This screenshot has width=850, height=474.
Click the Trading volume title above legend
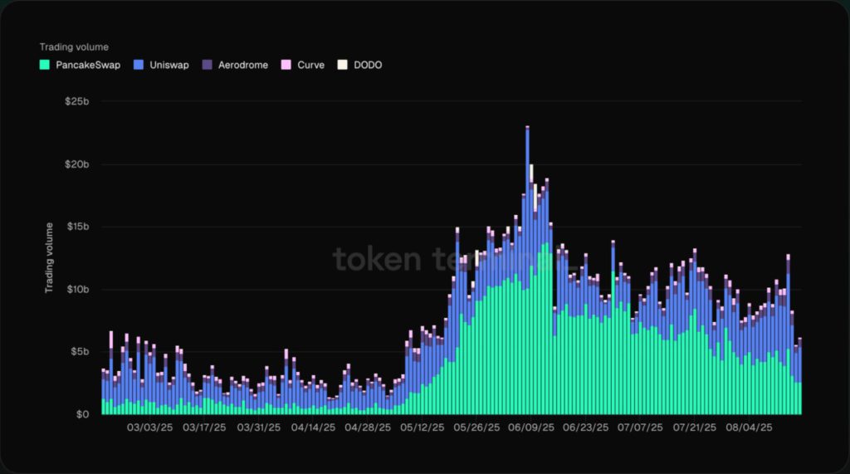pyautogui.click(x=74, y=47)
